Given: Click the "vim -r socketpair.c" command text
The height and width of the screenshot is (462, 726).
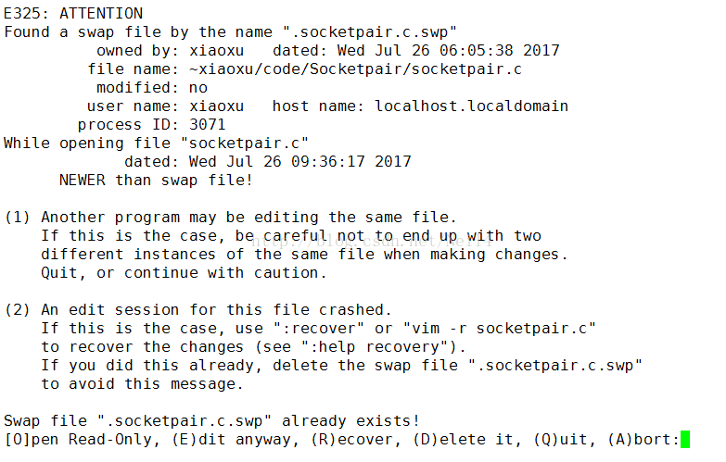Looking at the screenshot, I should tap(508, 328).
